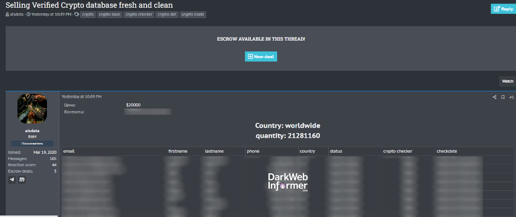Screen dimensions: 516x217
Task: Click the Reply button
Action: [502, 9]
